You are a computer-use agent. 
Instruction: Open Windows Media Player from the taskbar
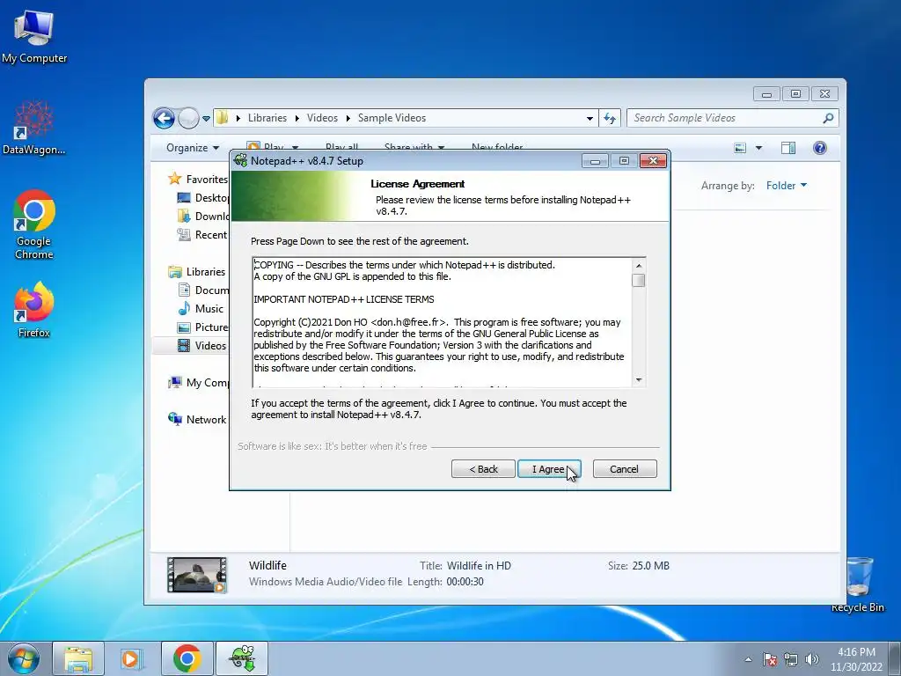coord(132,658)
